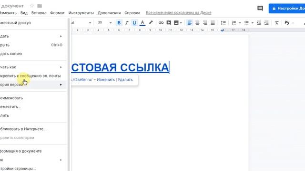Select the delete menu entry
Viewport: 305px width, 171px height.
pos(33,115)
